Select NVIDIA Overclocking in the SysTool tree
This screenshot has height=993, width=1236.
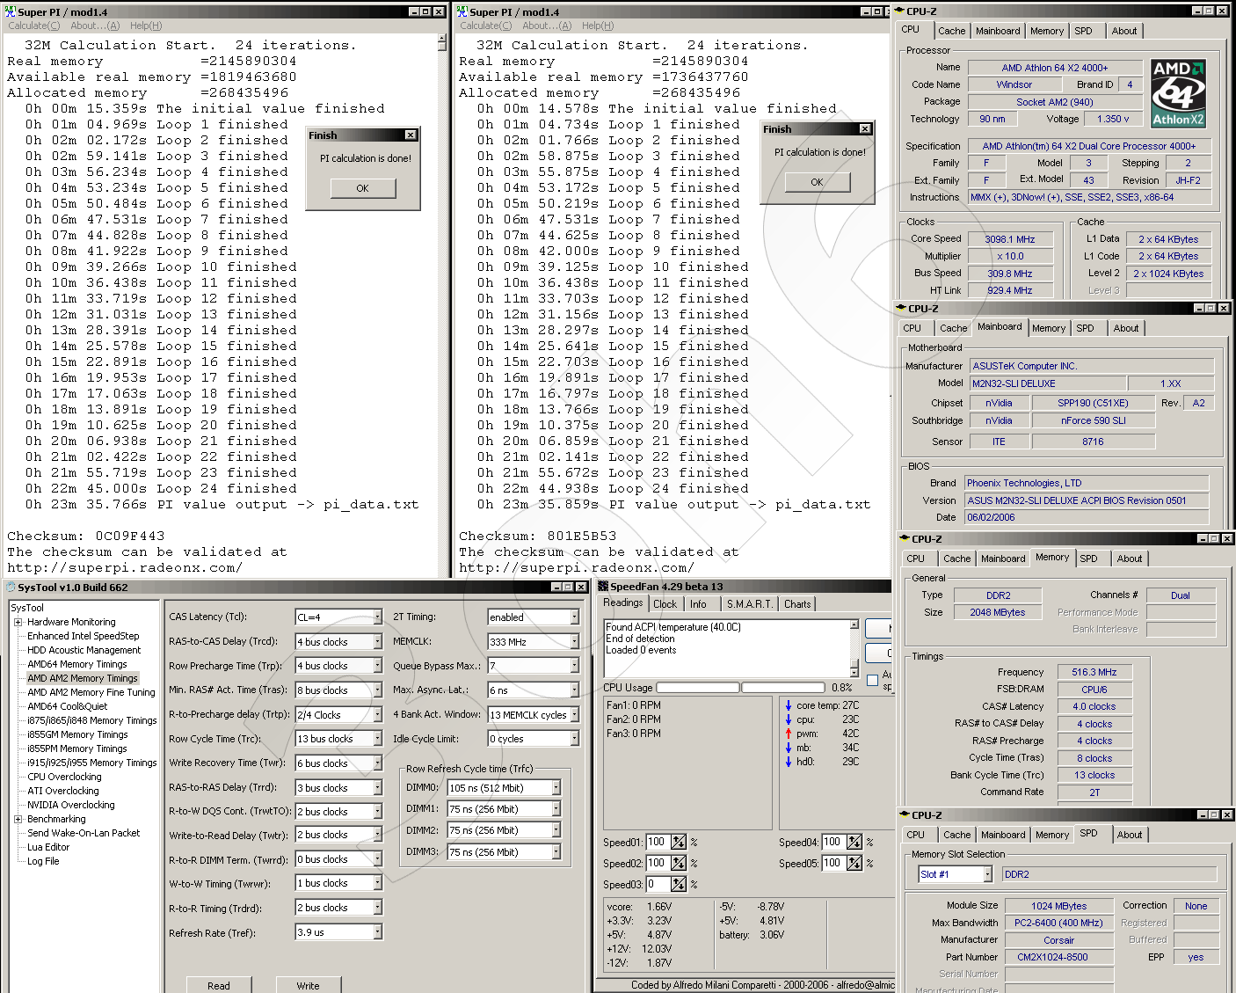pos(70,805)
